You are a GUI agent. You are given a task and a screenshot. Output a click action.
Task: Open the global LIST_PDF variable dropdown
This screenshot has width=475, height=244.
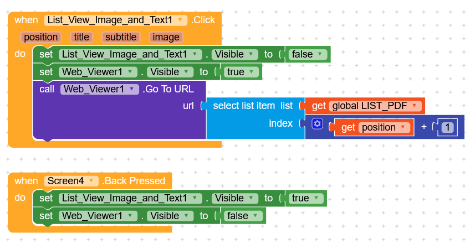click(415, 106)
